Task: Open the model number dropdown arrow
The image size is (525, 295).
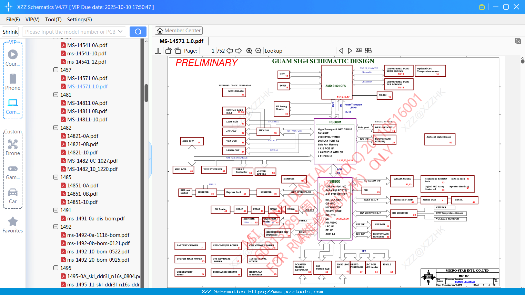Action: tap(120, 32)
